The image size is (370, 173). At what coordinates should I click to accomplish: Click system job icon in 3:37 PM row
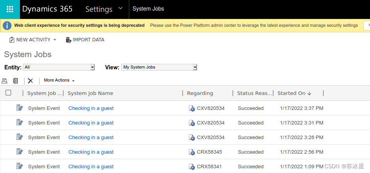pyautogui.click(x=20, y=108)
